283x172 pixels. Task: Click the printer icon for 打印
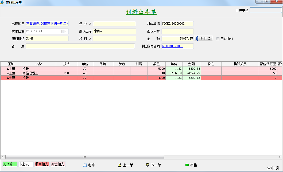pyautogui.click(x=85, y=165)
